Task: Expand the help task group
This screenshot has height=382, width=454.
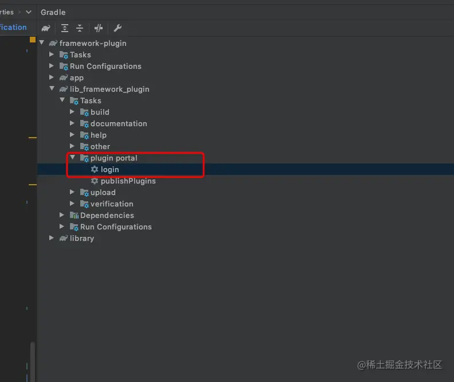Action: 72,135
